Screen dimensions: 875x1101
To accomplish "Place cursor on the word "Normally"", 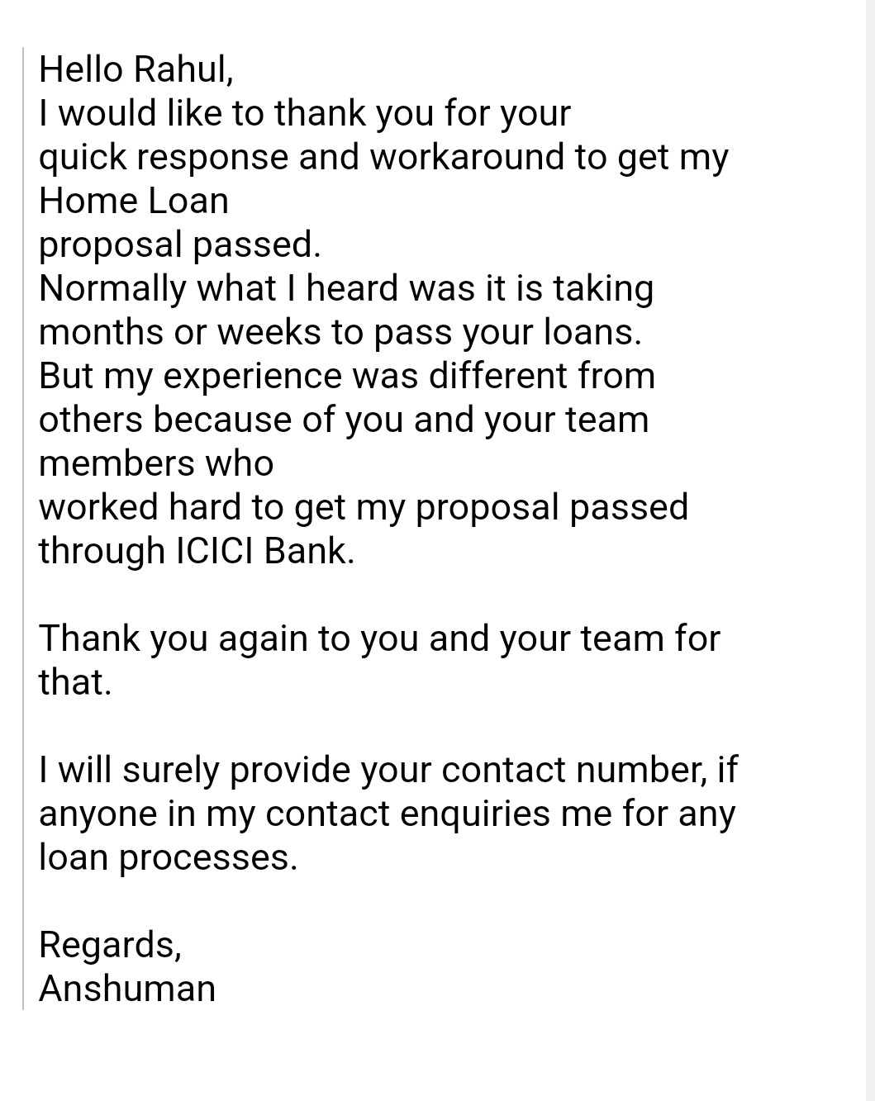I will (x=112, y=289).
